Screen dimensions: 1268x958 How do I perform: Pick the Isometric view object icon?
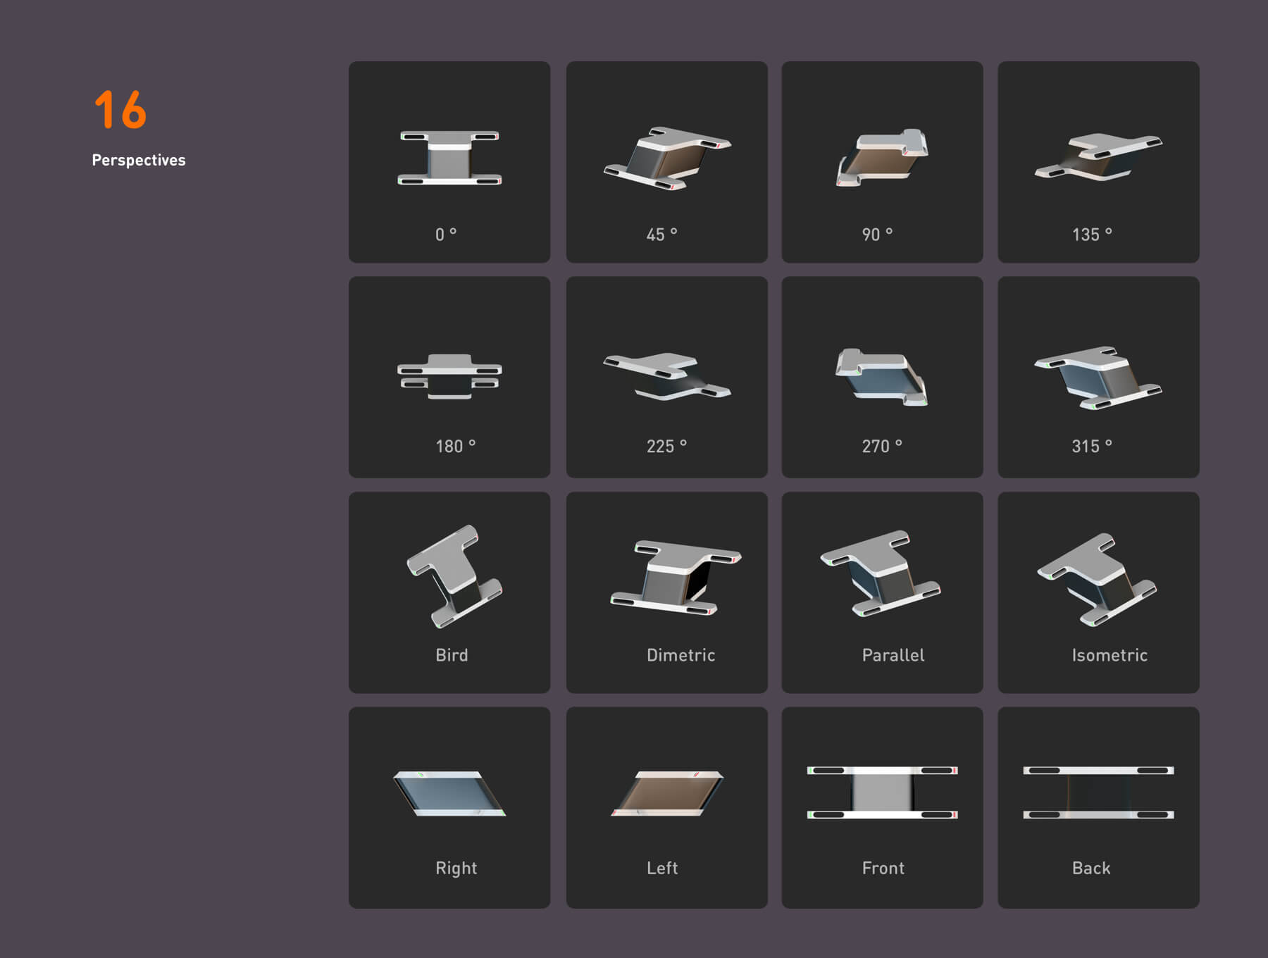pos(1097,579)
